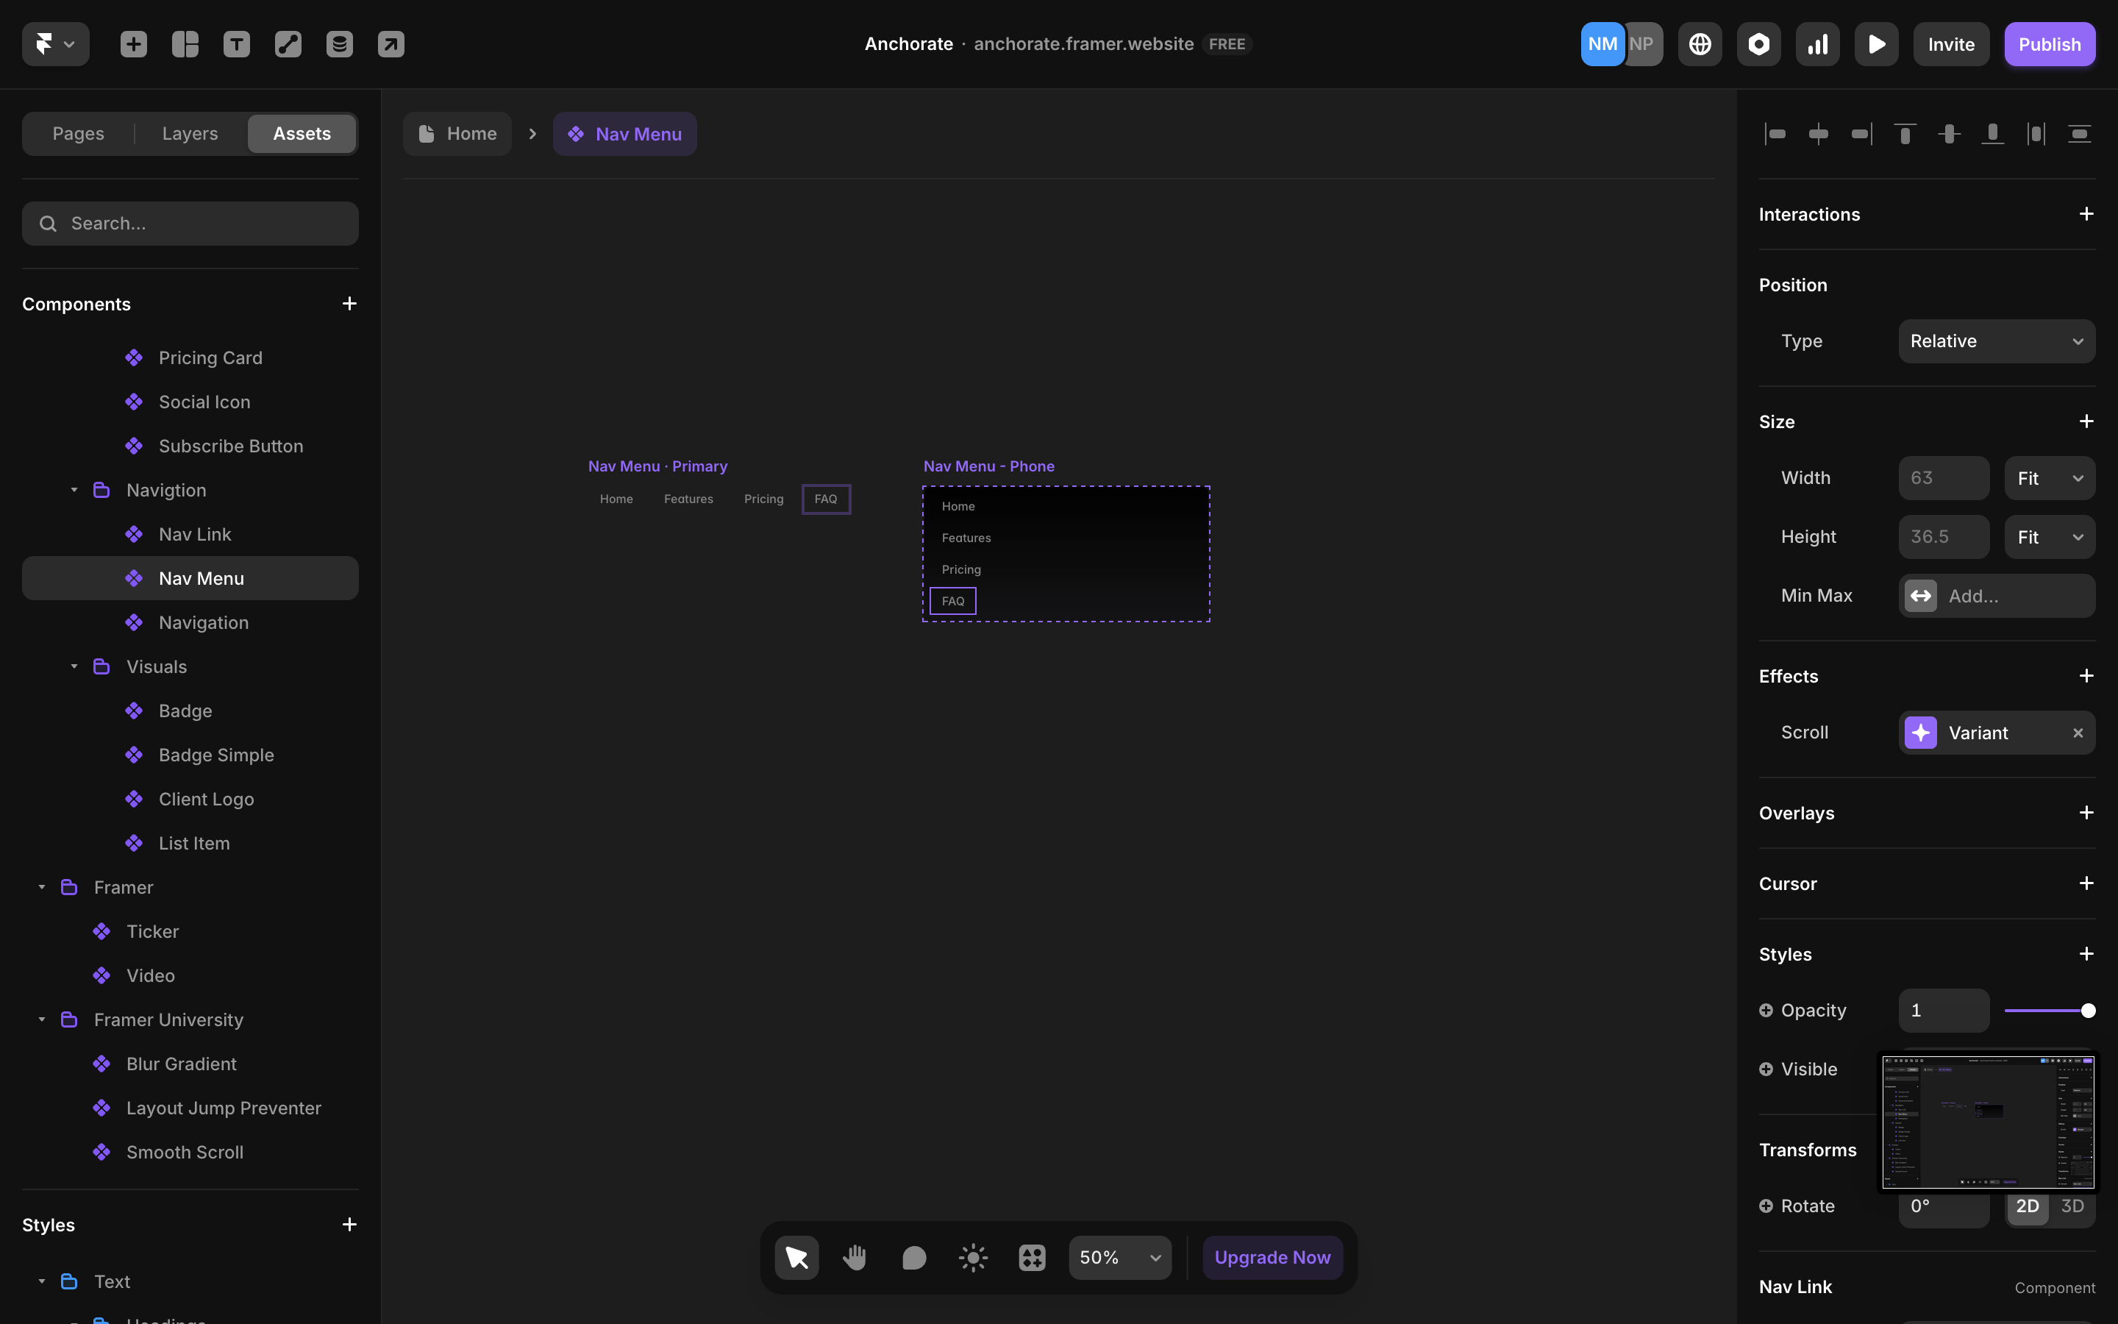Select the Text tool icon

click(x=236, y=44)
